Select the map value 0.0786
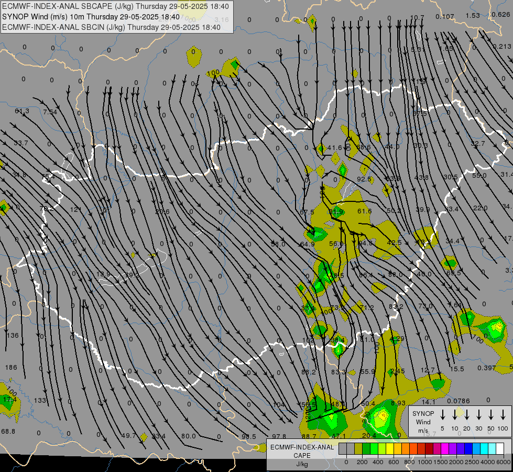This screenshot has width=513, height=472. 459,401
